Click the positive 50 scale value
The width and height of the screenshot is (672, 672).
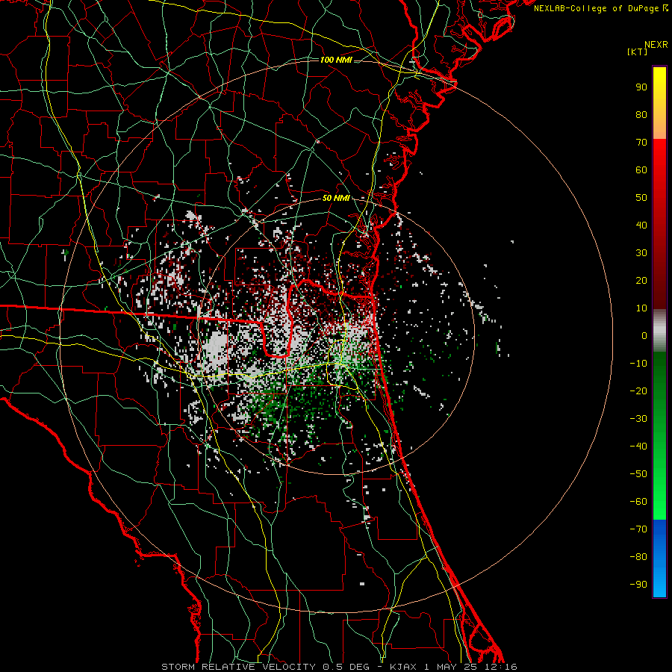(x=641, y=198)
